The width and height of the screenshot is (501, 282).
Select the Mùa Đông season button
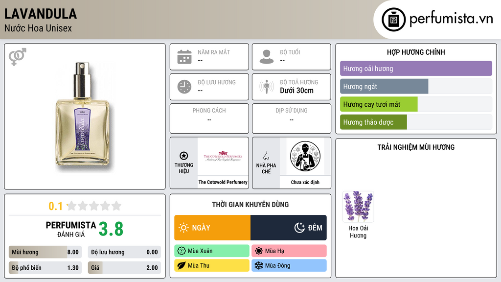[289, 265]
